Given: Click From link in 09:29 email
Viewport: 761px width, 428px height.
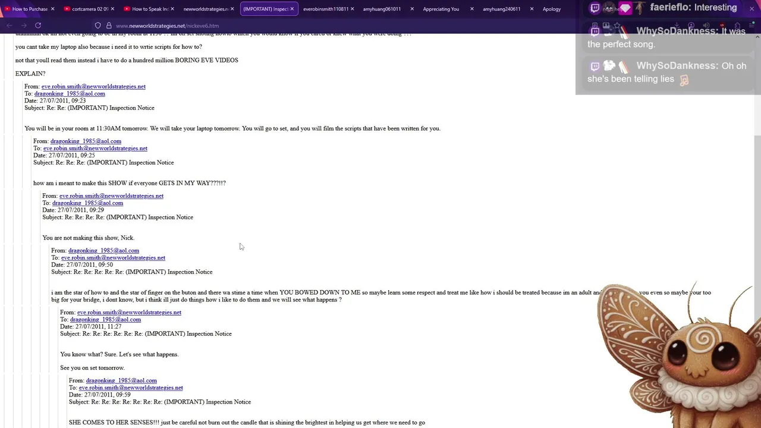Looking at the screenshot, I should coord(111,196).
